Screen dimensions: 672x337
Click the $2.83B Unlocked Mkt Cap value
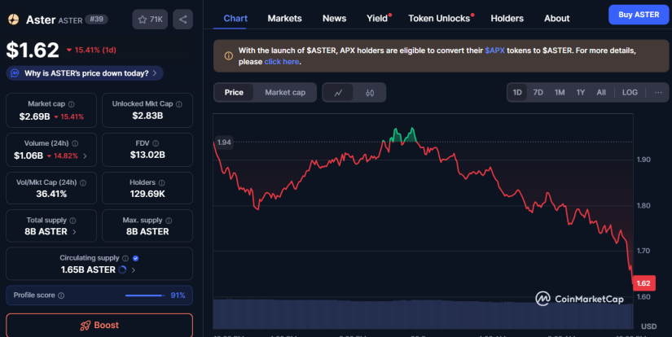pyautogui.click(x=147, y=116)
